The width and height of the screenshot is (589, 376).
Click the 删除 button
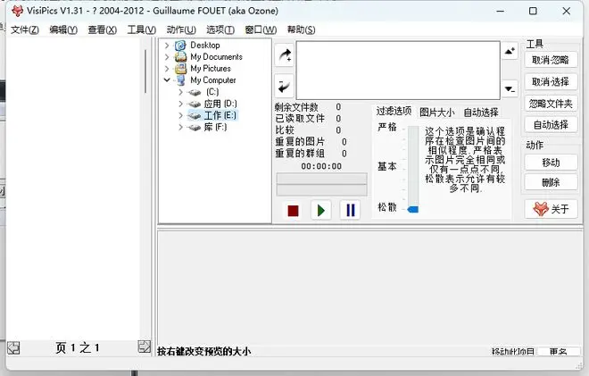pos(551,182)
